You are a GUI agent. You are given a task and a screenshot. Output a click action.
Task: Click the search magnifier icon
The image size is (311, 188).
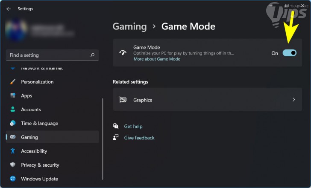[92, 55]
